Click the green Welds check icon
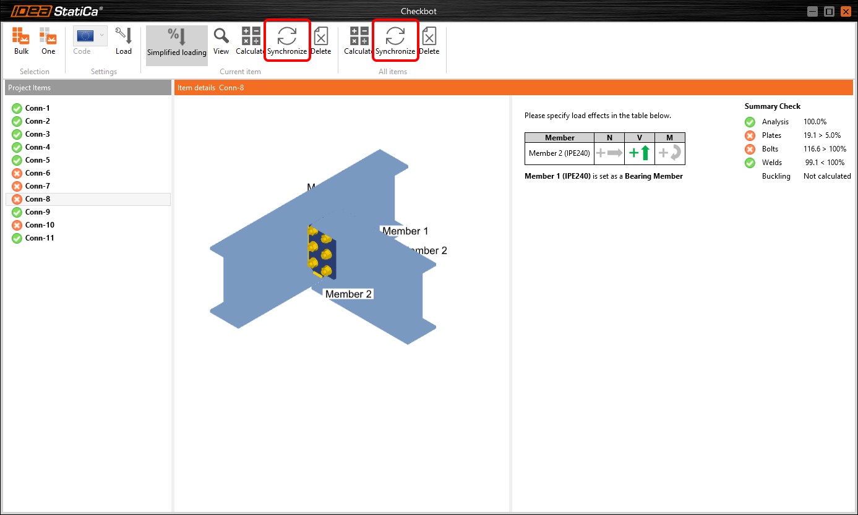This screenshot has height=515, width=858. (x=750, y=163)
